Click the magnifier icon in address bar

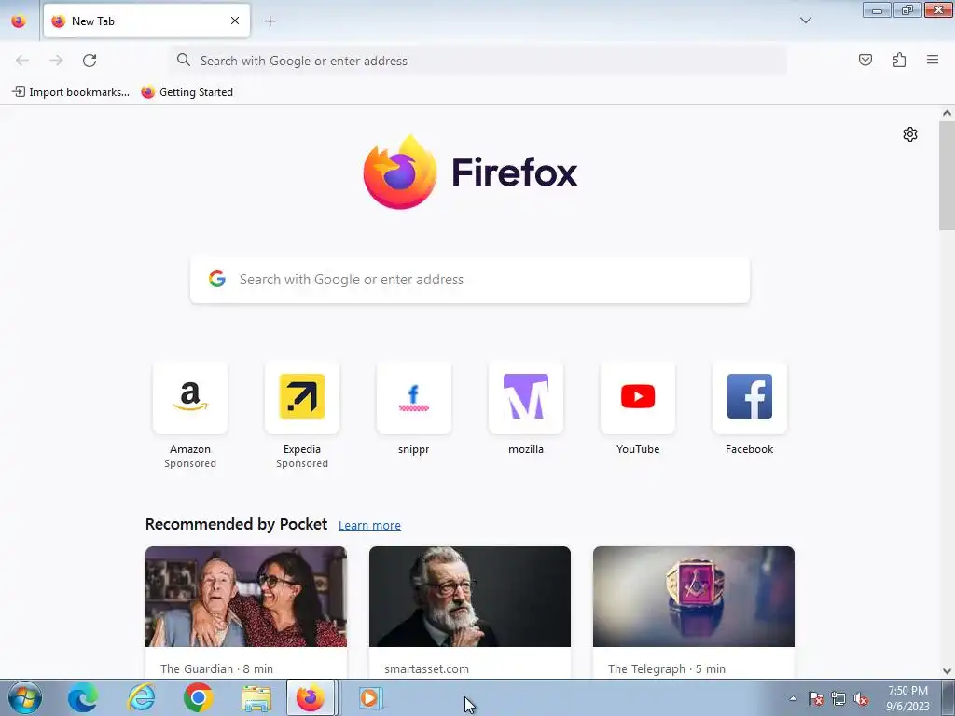(184, 60)
